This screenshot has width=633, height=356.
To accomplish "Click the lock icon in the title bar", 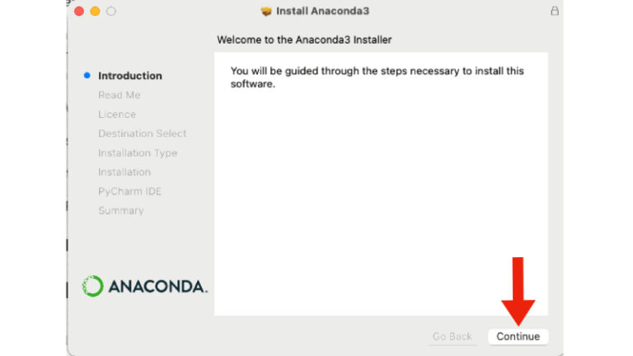I will pyautogui.click(x=555, y=11).
